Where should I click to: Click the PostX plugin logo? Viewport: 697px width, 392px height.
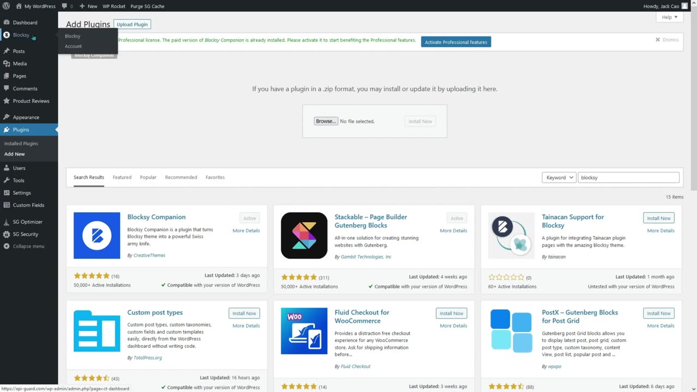(511, 331)
